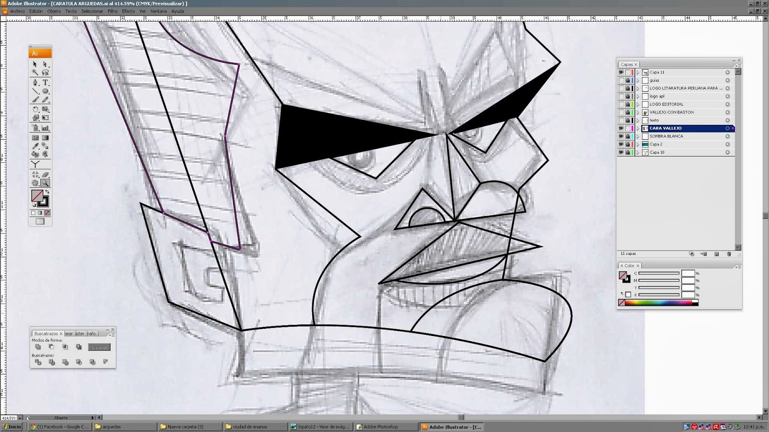Pick the Eyedropper tool

click(34, 147)
